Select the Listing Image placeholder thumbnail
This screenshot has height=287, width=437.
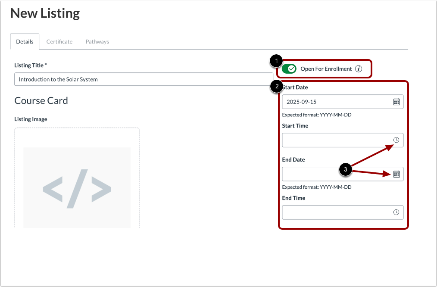pyautogui.click(x=77, y=188)
